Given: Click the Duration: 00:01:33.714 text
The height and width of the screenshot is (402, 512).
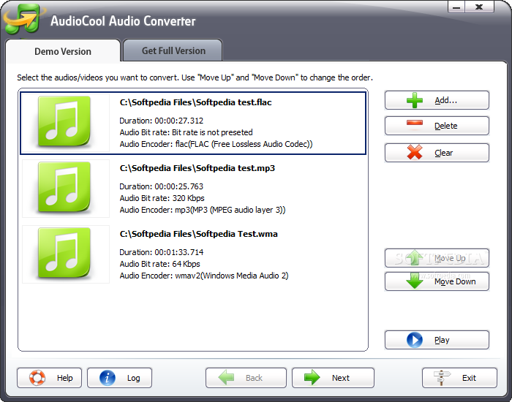Looking at the screenshot, I should pos(162,252).
